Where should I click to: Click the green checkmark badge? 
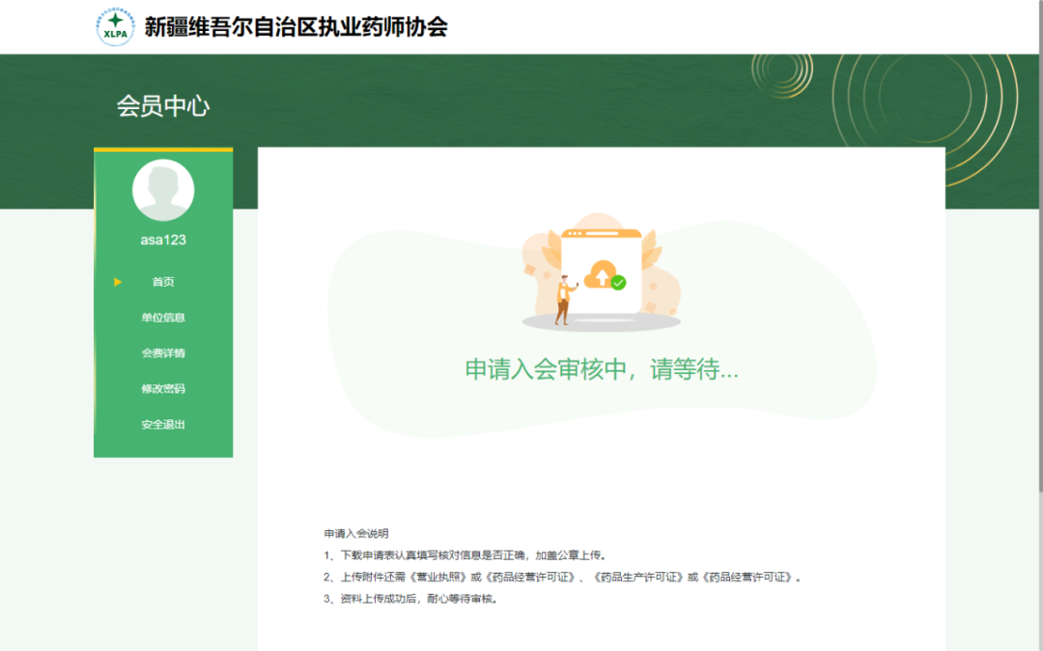(619, 283)
